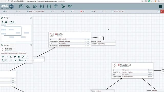
Task: Create a template from selection
Action: pyautogui.click(x=23, y=56)
